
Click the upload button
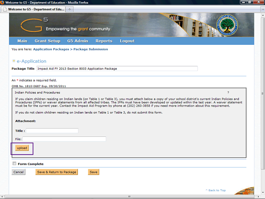(x=22, y=148)
